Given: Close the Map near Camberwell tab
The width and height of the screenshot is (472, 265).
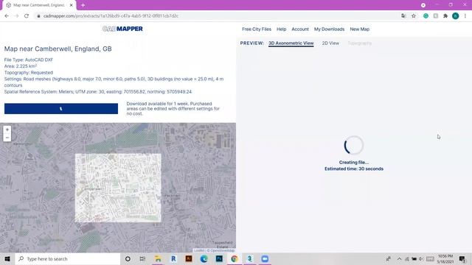Looking at the screenshot, I should click(x=72, y=5).
